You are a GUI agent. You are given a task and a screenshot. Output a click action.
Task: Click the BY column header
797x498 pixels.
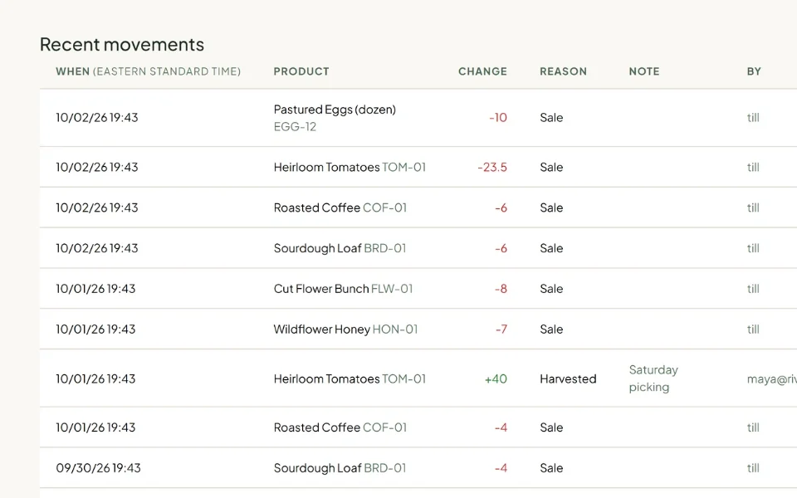tap(754, 71)
